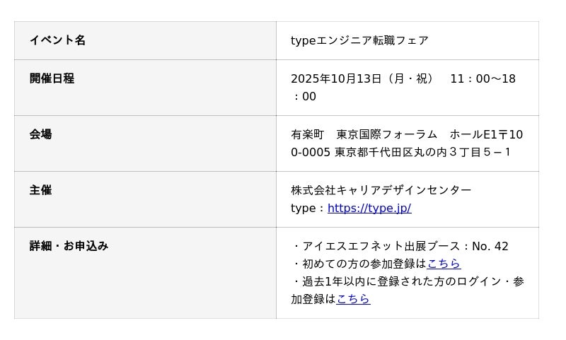
Task: Click the アイエスエフネット出展ブース No. 42 line
Action: [400, 246]
